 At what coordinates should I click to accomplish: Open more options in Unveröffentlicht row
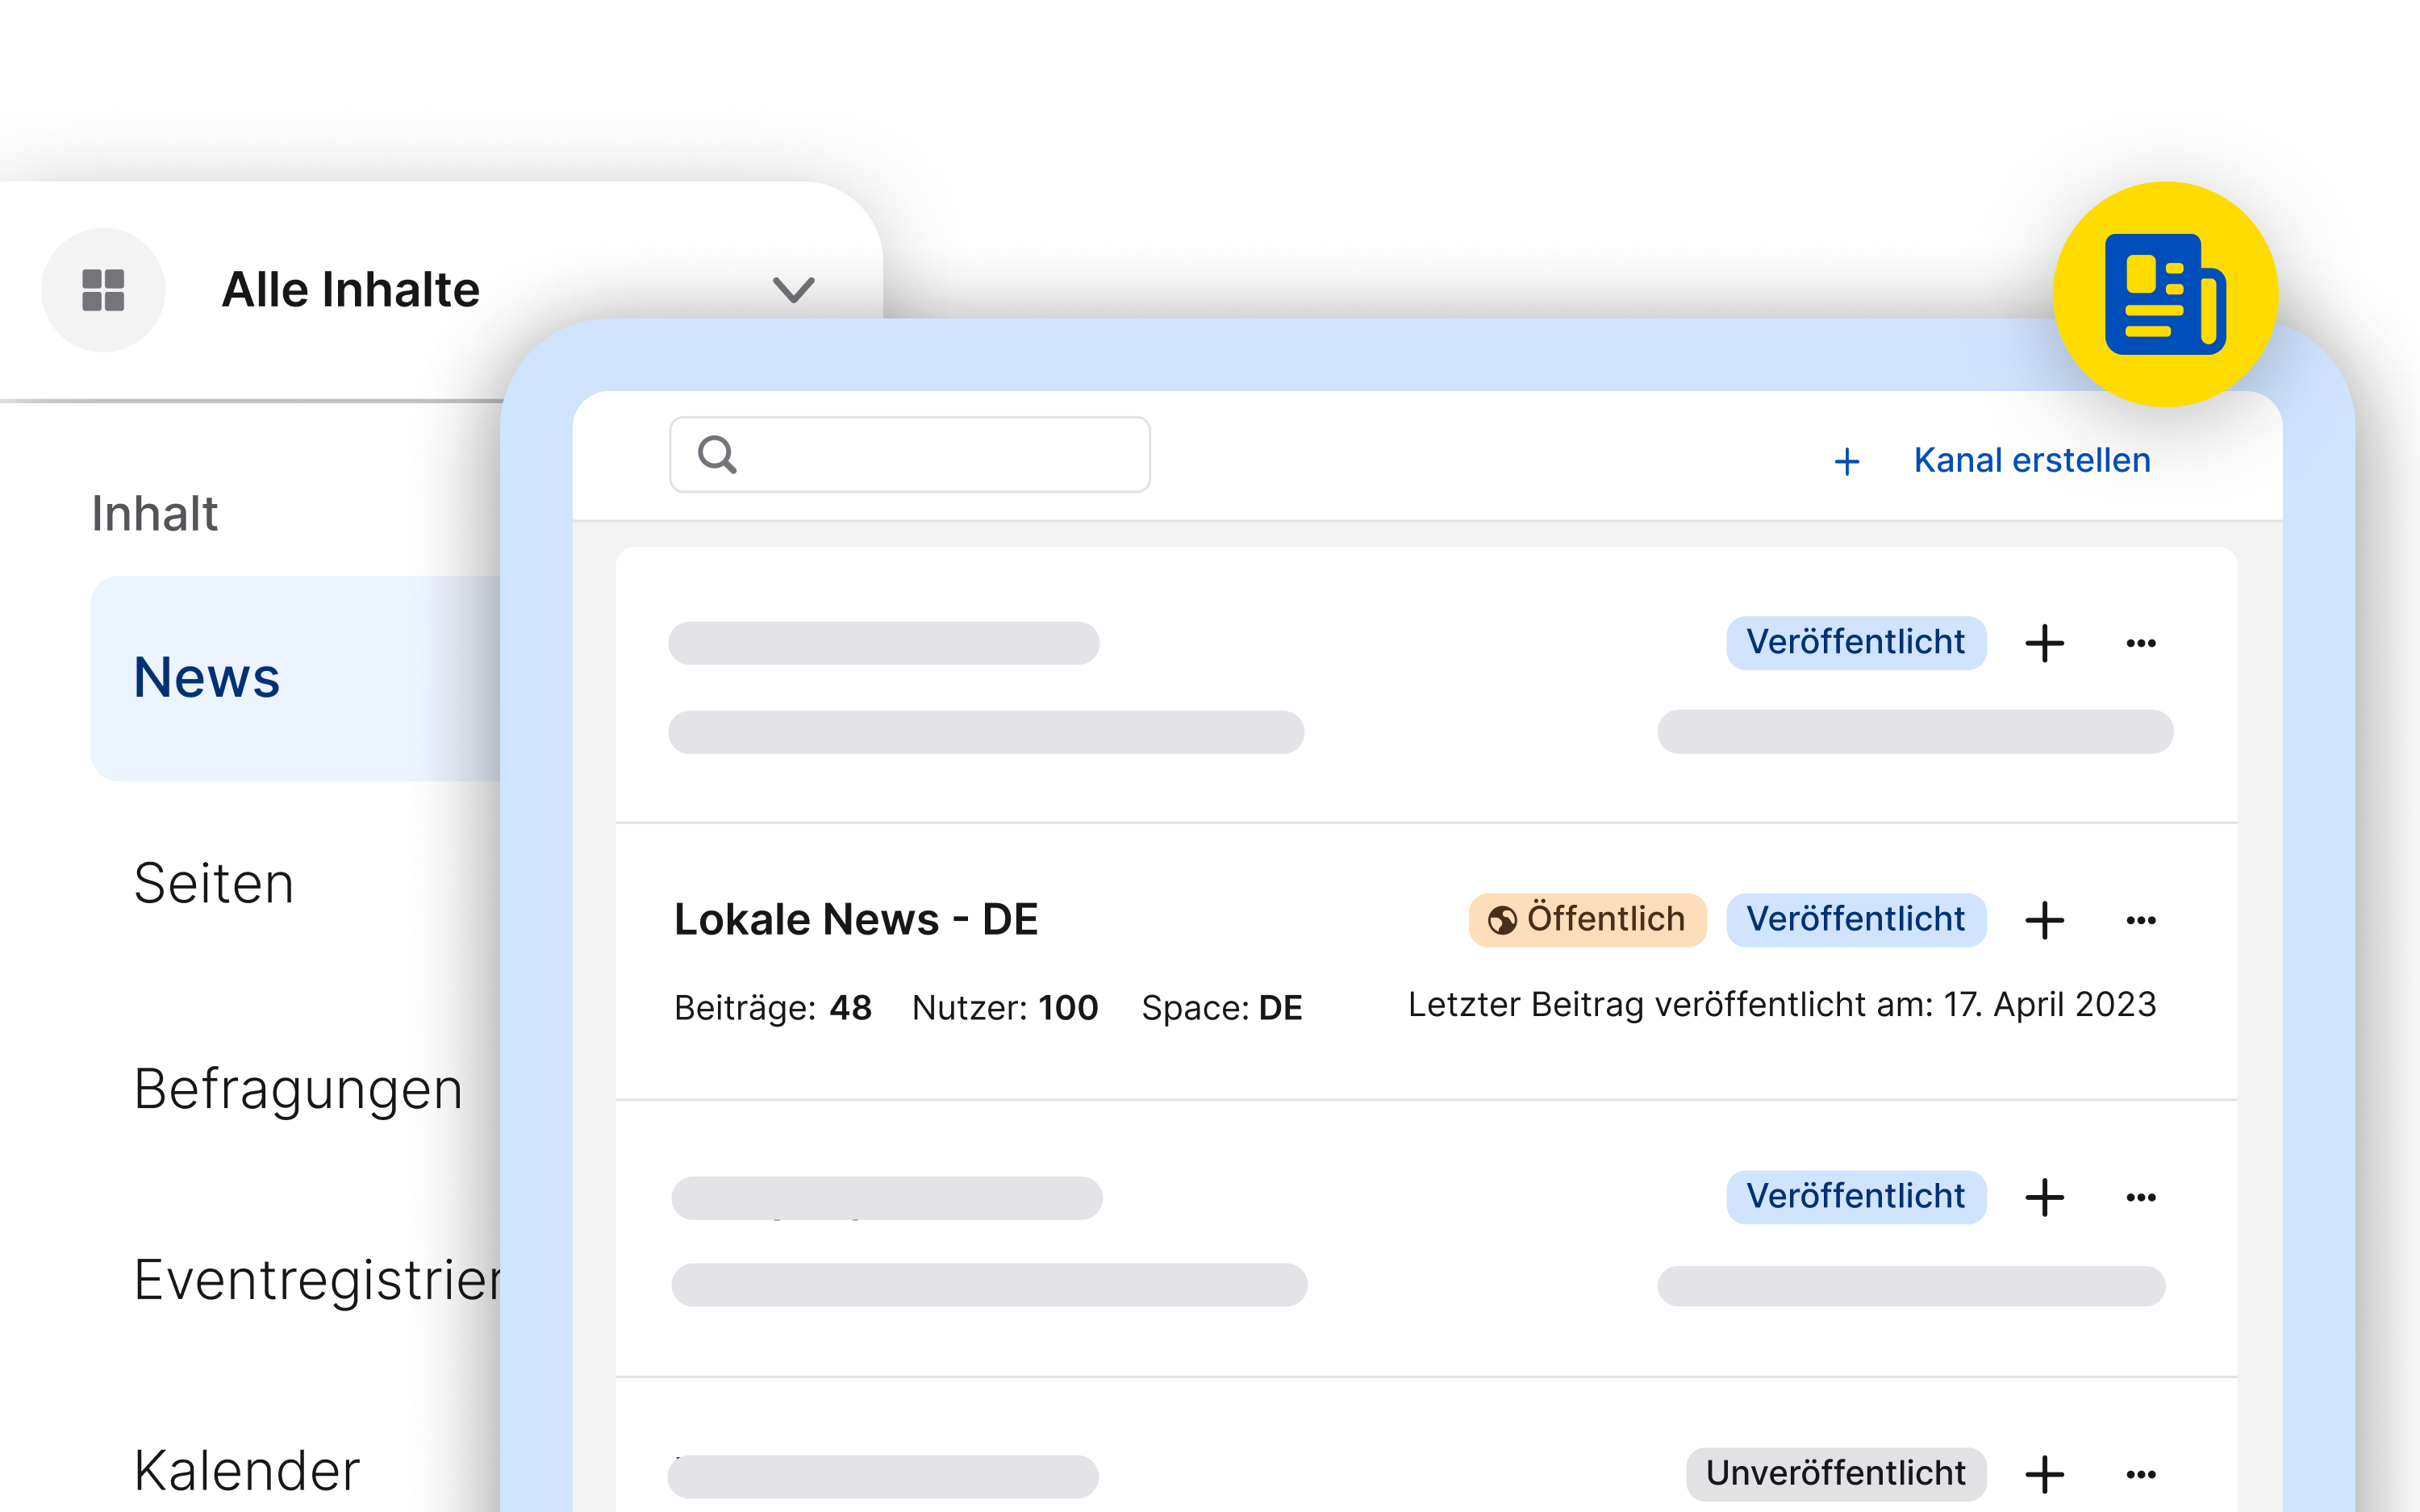[x=2141, y=1474]
